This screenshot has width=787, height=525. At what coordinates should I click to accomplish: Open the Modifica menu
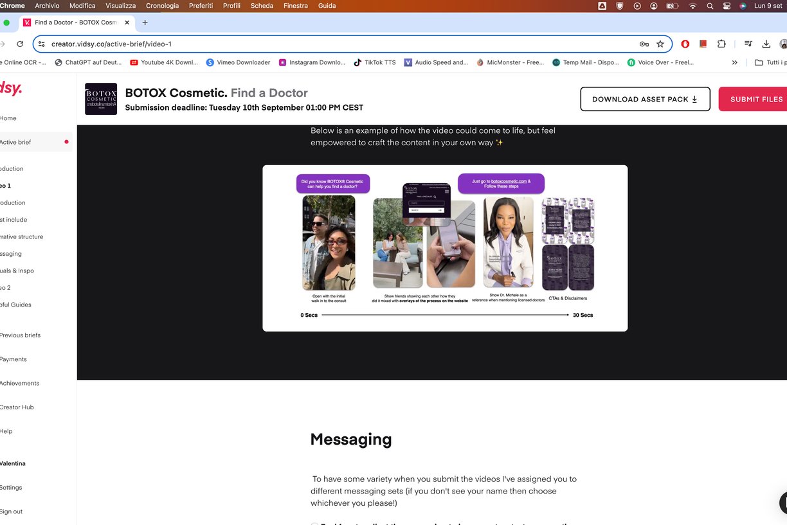point(82,6)
